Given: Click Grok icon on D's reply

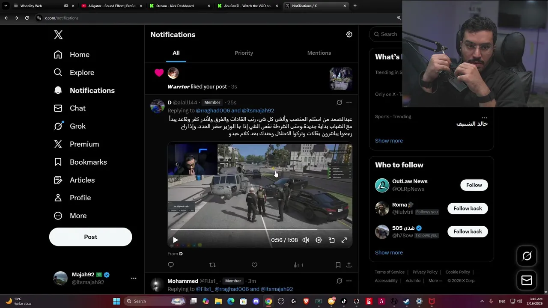Looking at the screenshot, I should (339, 103).
